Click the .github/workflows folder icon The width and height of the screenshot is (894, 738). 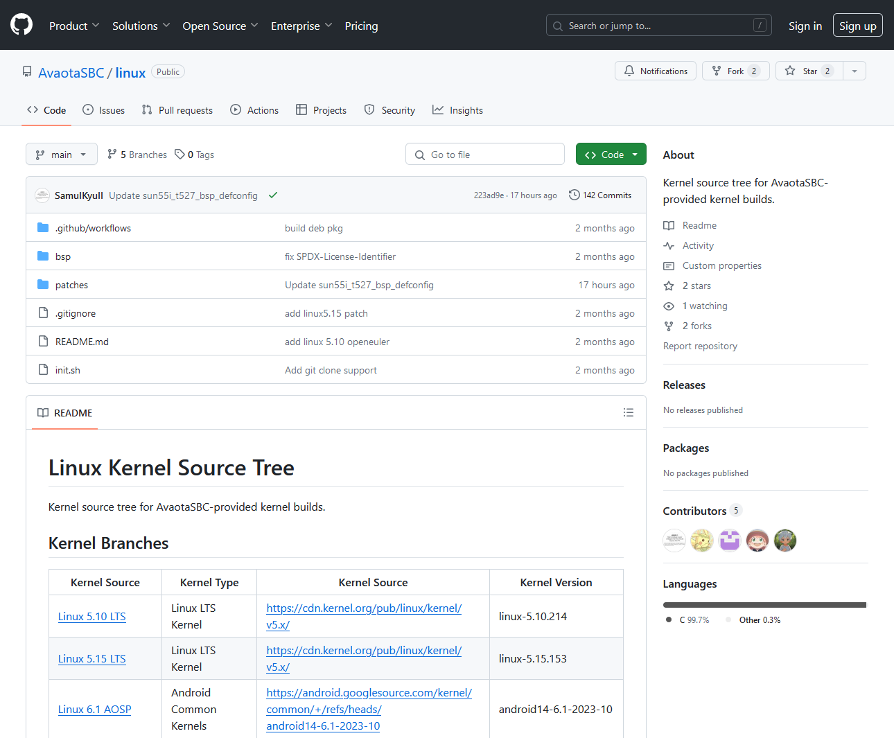43,228
